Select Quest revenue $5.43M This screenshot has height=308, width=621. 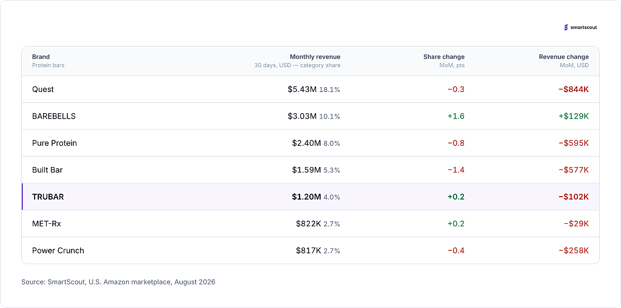[302, 90]
